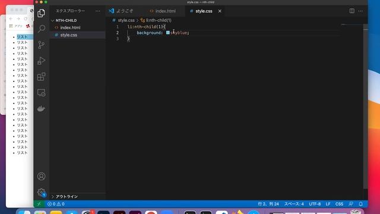Open the Remote Explorer view
Viewport: 380px width, 214px height.
point(41,93)
